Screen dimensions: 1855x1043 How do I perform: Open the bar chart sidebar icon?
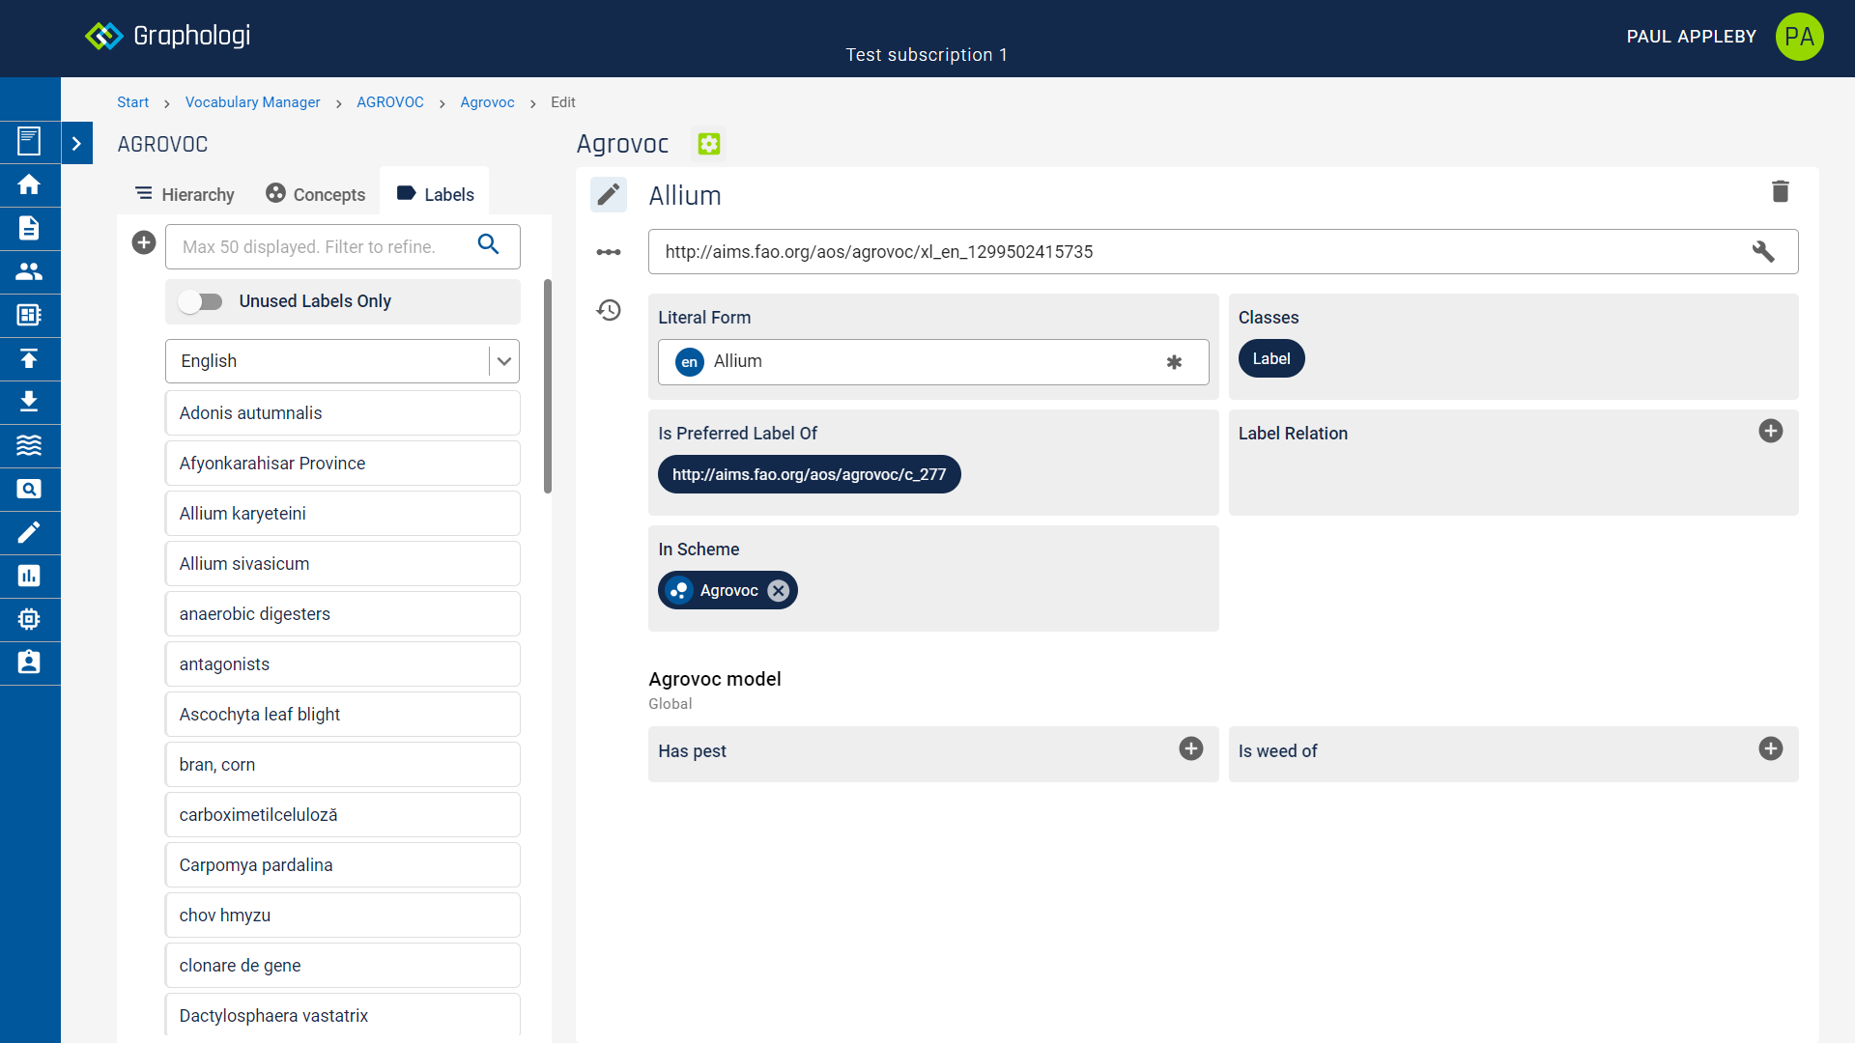point(29,576)
